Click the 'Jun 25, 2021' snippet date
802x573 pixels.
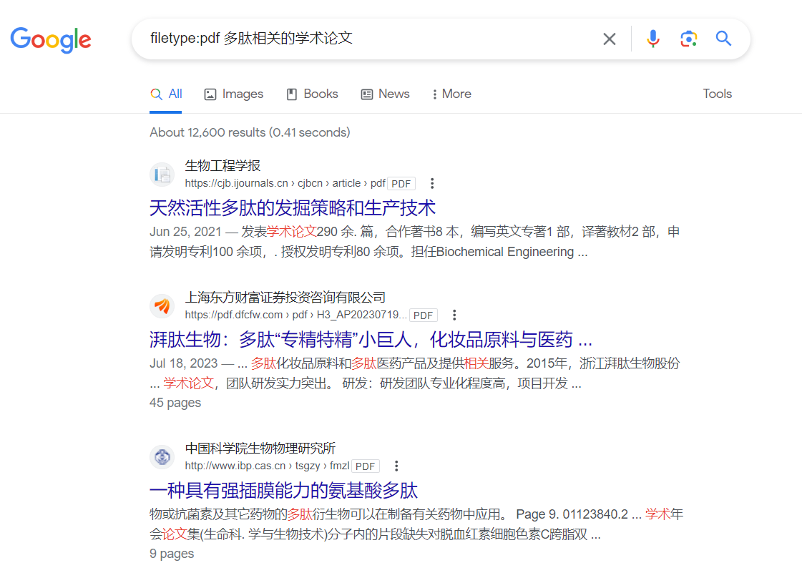pos(185,232)
